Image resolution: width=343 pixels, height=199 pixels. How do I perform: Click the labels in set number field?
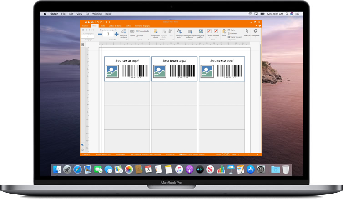tap(108, 34)
